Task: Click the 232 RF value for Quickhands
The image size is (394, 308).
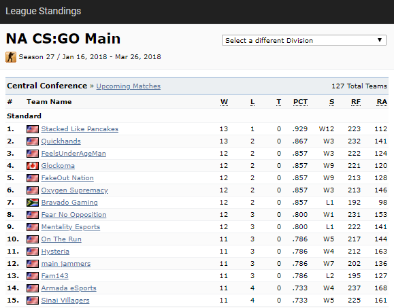Action: pos(355,141)
